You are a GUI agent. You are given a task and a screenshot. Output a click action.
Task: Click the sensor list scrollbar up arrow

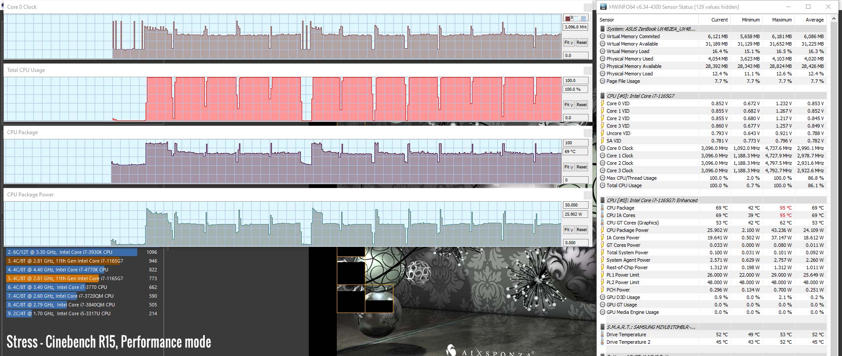pos(833,20)
